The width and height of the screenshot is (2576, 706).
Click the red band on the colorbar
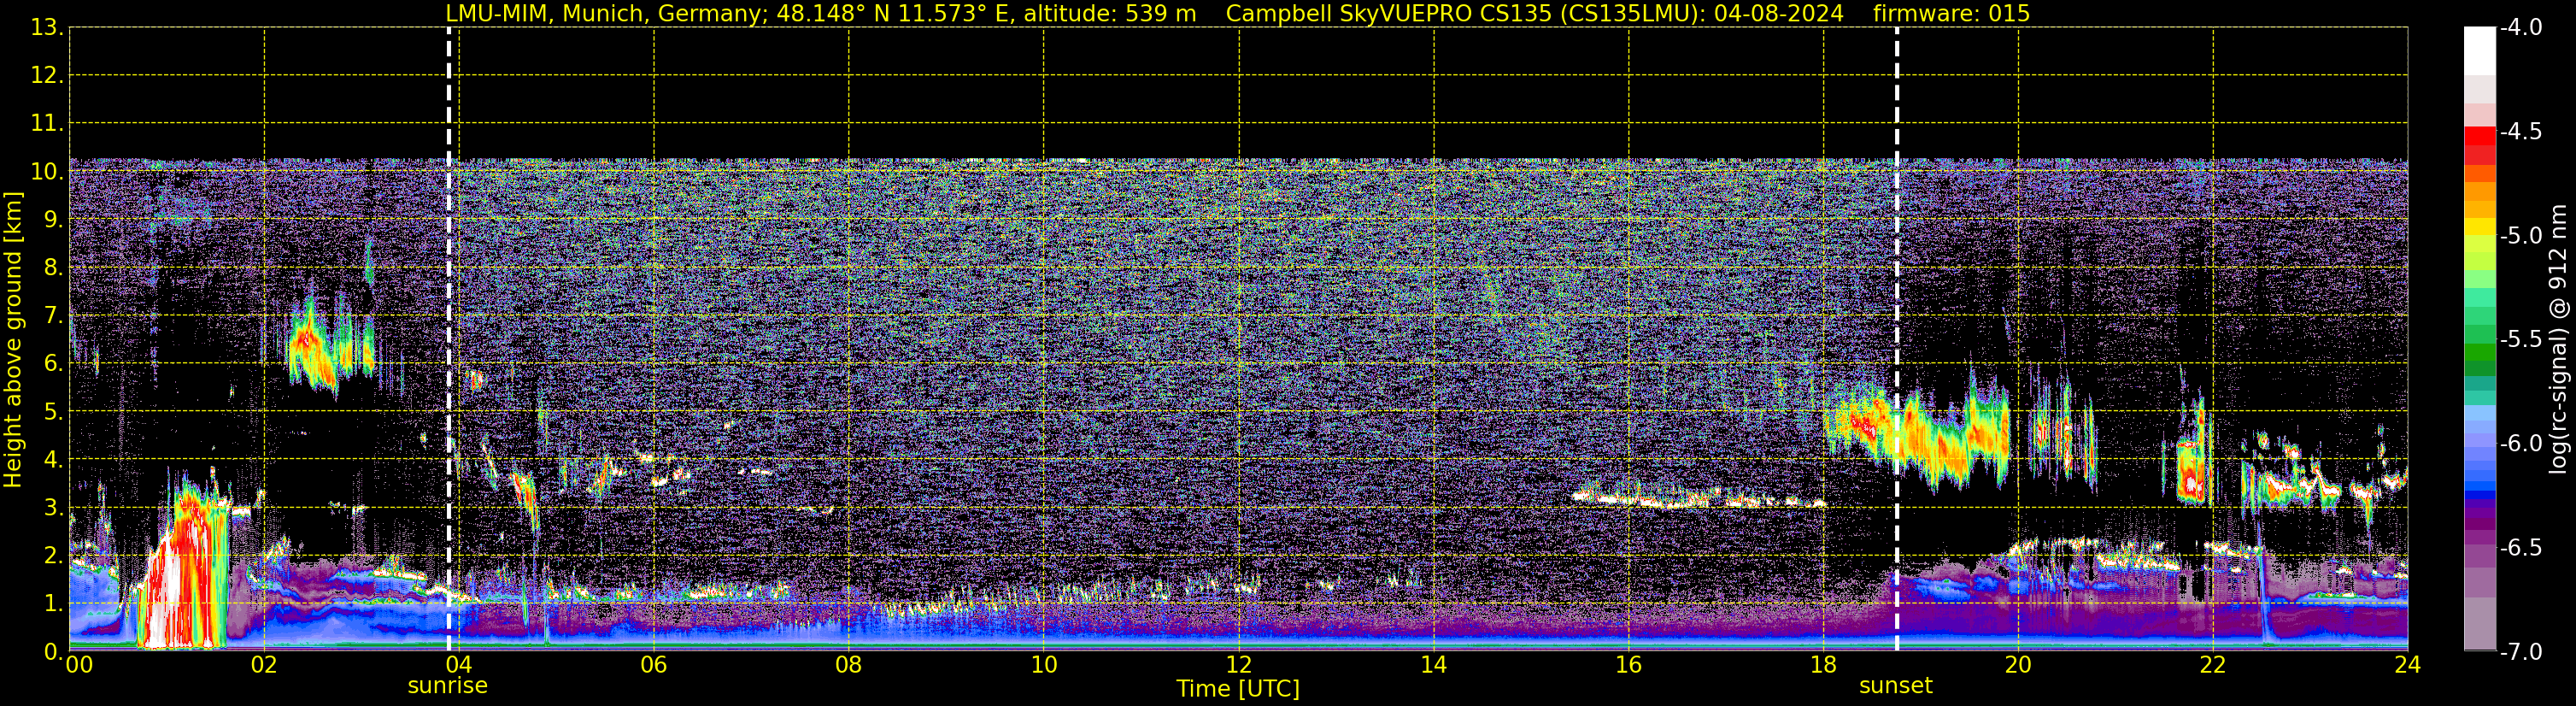tap(2479, 137)
